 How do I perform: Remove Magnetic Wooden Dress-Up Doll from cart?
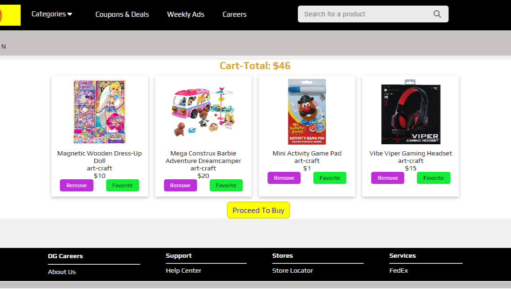[x=77, y=185]
